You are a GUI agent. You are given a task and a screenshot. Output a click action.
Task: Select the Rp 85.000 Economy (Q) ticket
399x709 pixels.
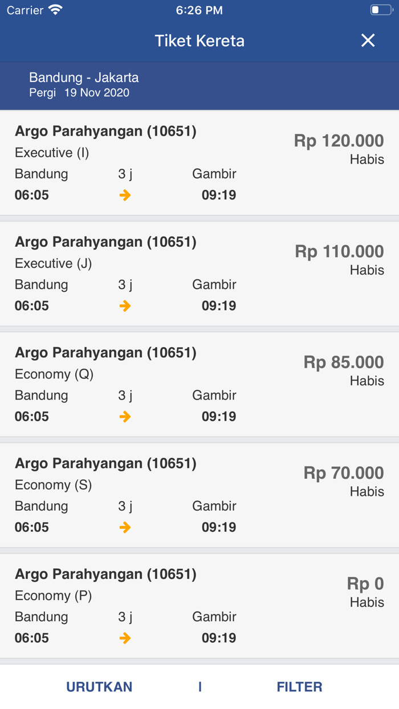tap(199, 384)
